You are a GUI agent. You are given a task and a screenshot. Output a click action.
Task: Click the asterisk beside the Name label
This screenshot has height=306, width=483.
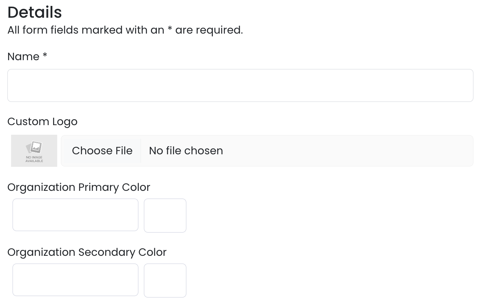(x=45, y=56)
